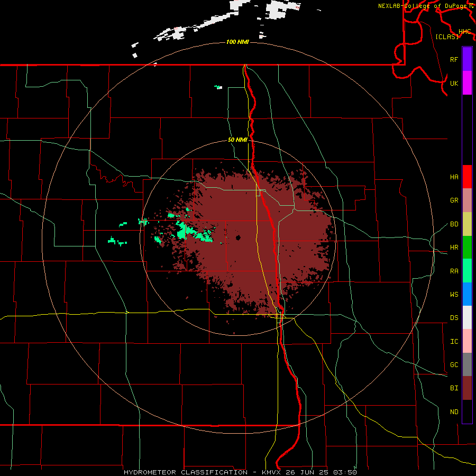Click the WS blue legend swatch
The image size is (476, 476).
click(x=467, y=294)
